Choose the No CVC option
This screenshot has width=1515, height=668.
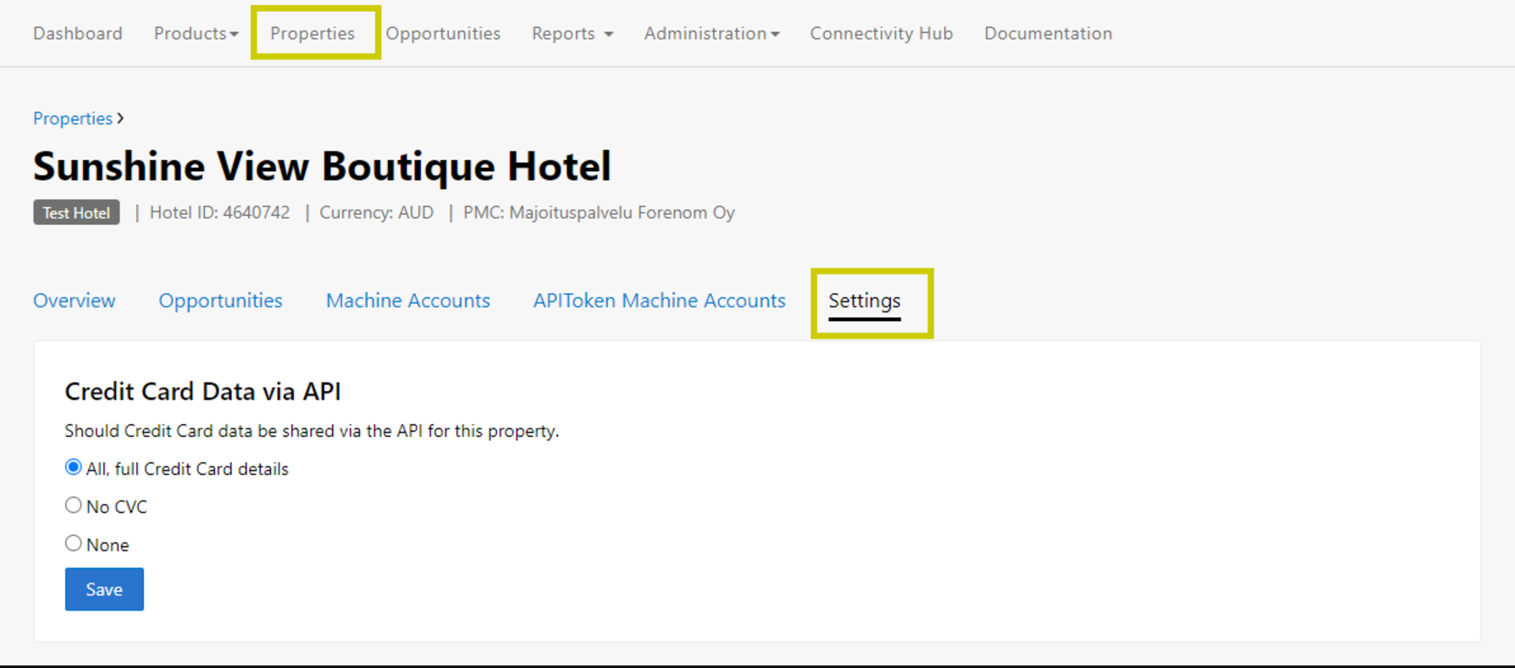74,505
